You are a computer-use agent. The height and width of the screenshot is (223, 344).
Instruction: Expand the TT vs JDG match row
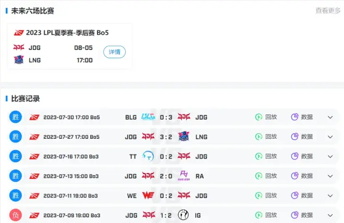[330, 156]
